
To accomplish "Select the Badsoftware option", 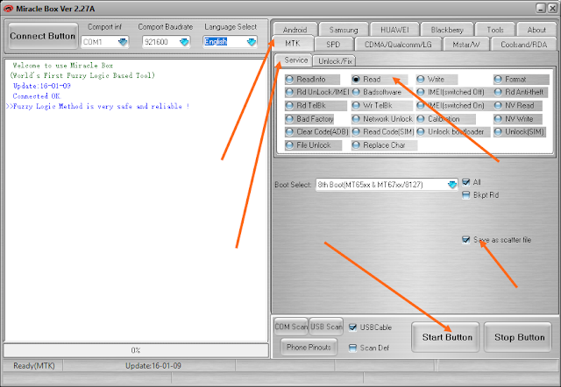I will click(x=382, y=92).
